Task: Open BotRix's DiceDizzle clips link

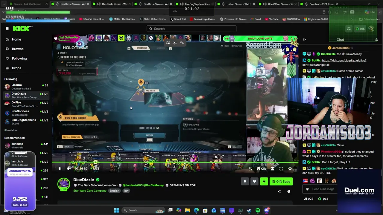Action: tap(335, 63)
